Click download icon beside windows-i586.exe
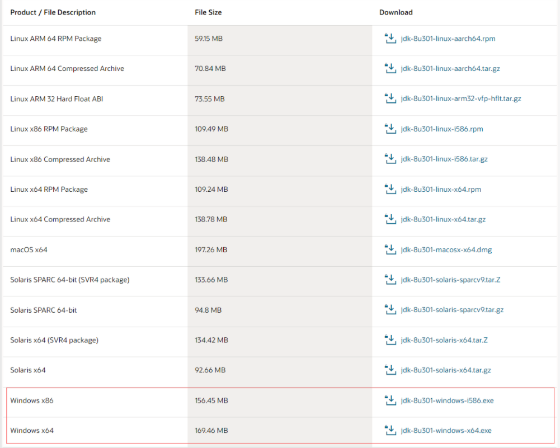The height and width of the screenshot is (448, 560). click(x=390, y=400)
